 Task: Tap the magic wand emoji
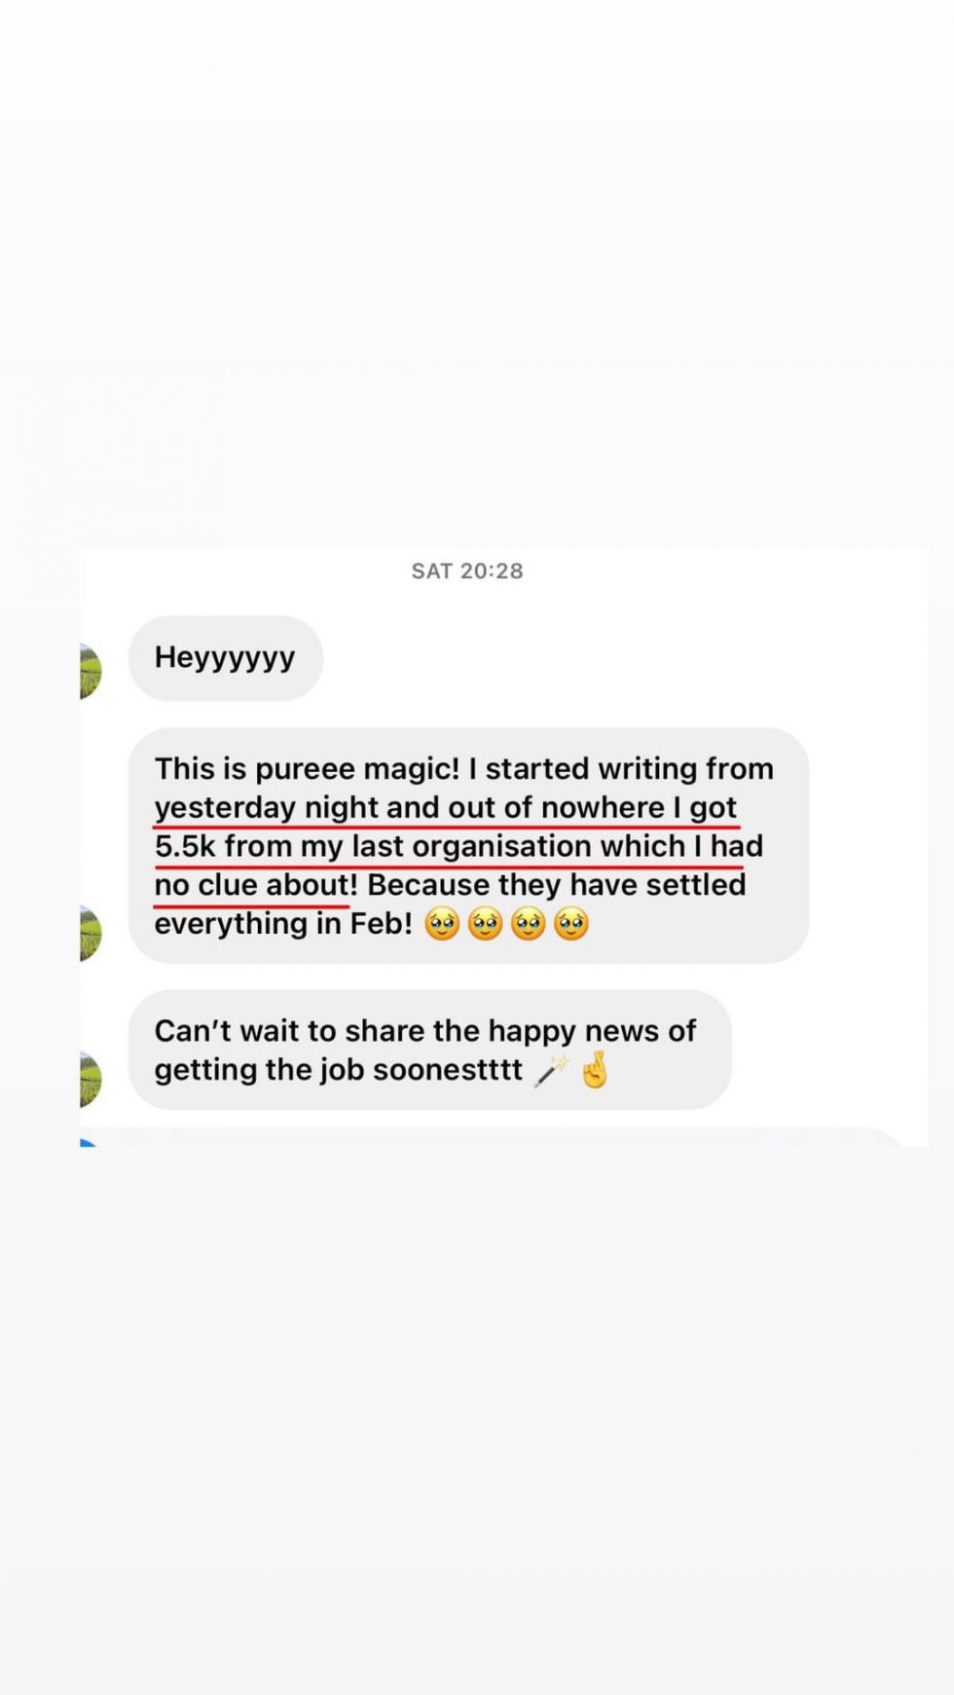coord(552,1070)
